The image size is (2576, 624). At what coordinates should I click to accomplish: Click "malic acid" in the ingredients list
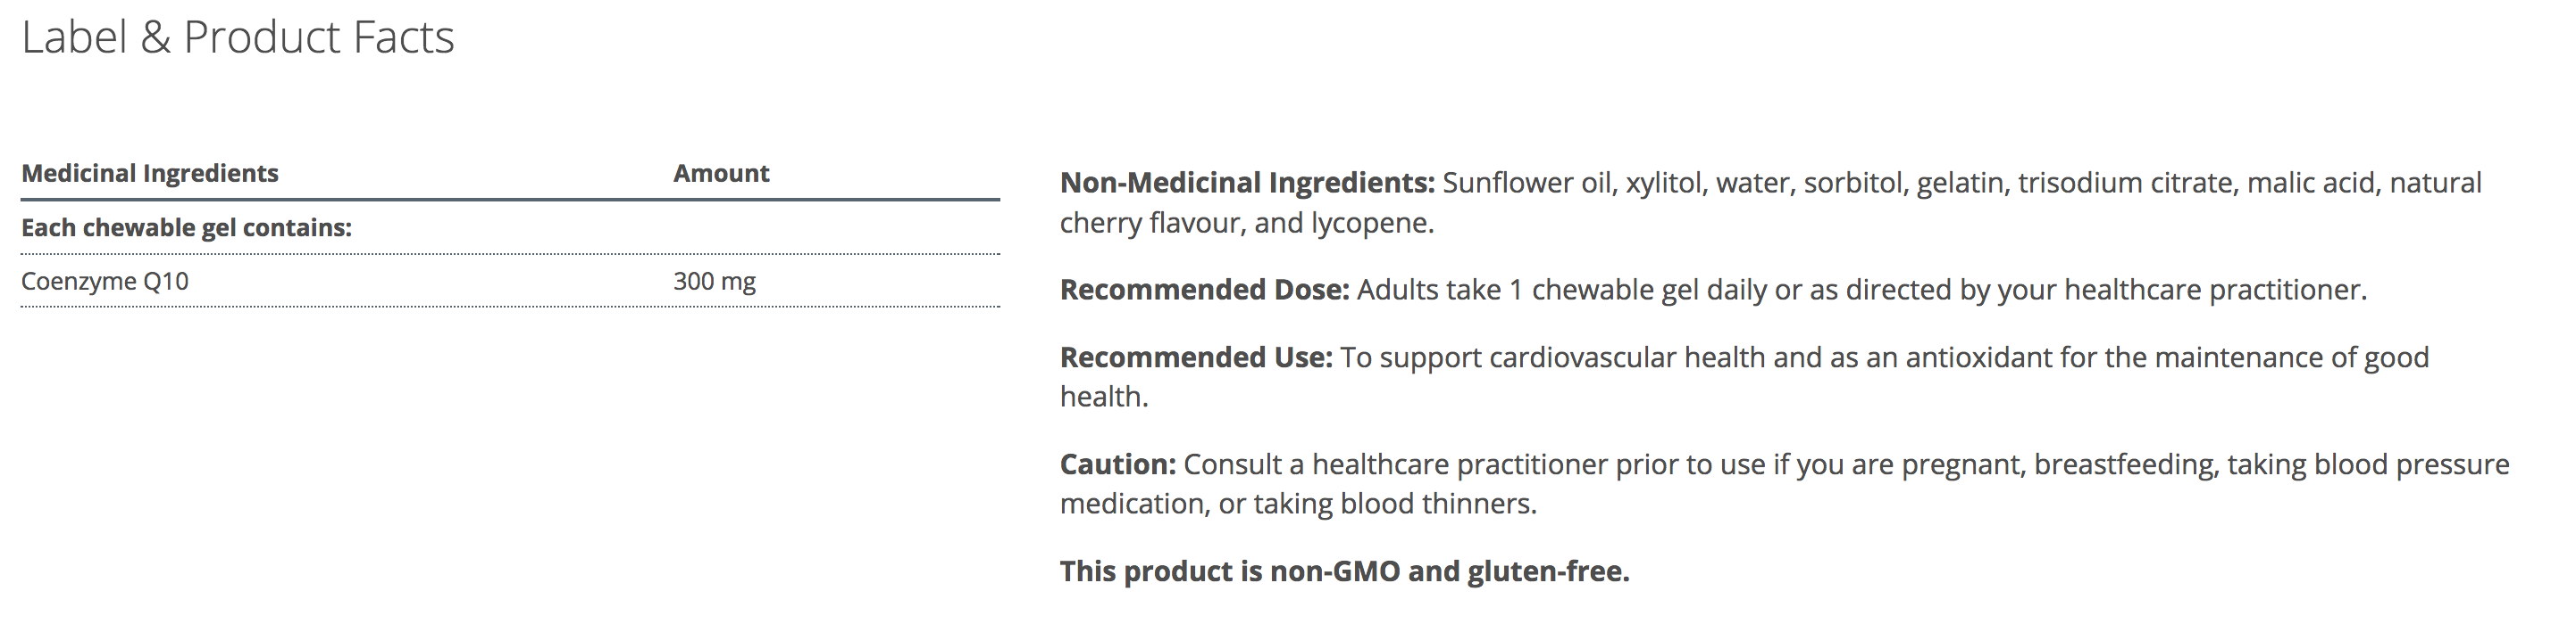pos(2310,184)
